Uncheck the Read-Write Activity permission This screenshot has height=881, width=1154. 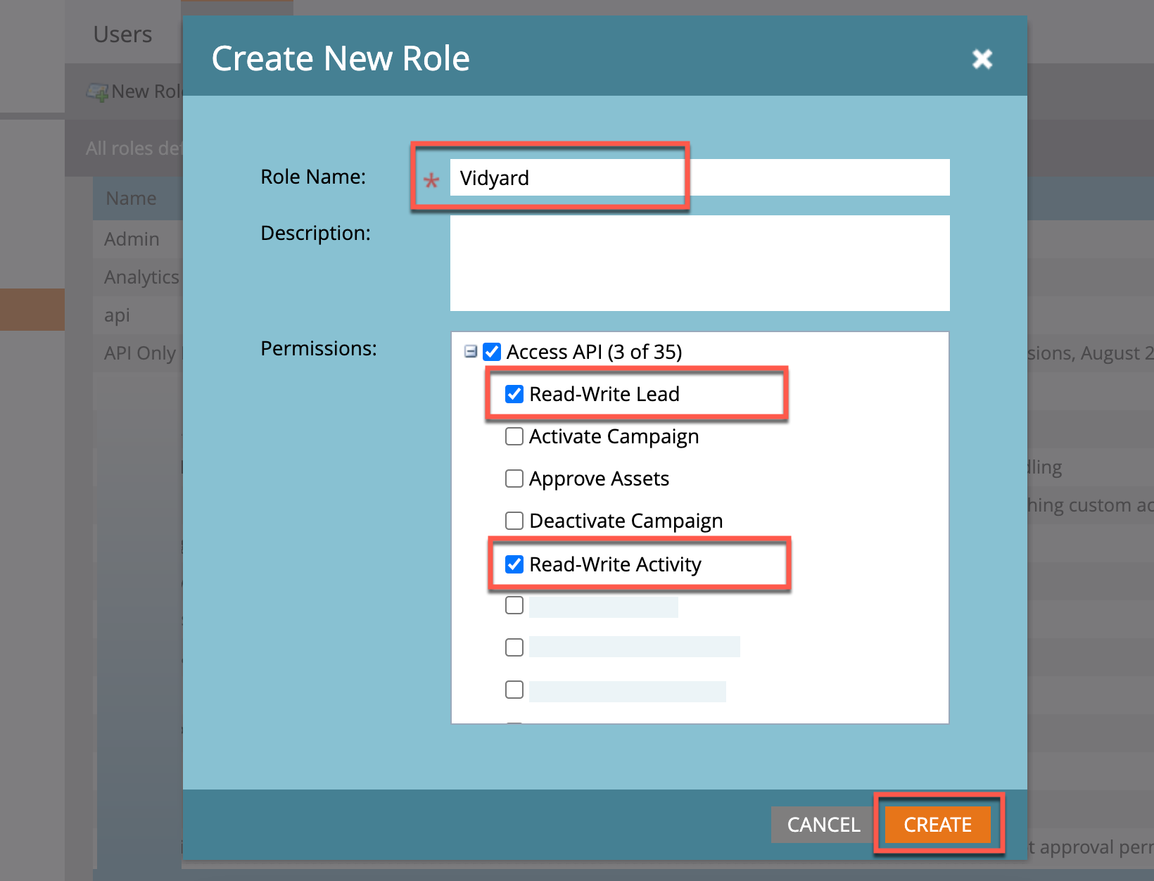[x=514, y=564]
